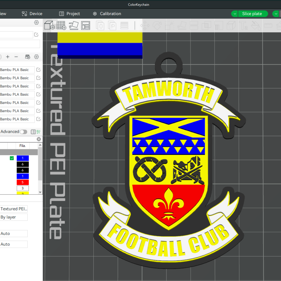Select the Seam painting tool
The height and width of the screenshot is (281, 281).
point(231,26)
